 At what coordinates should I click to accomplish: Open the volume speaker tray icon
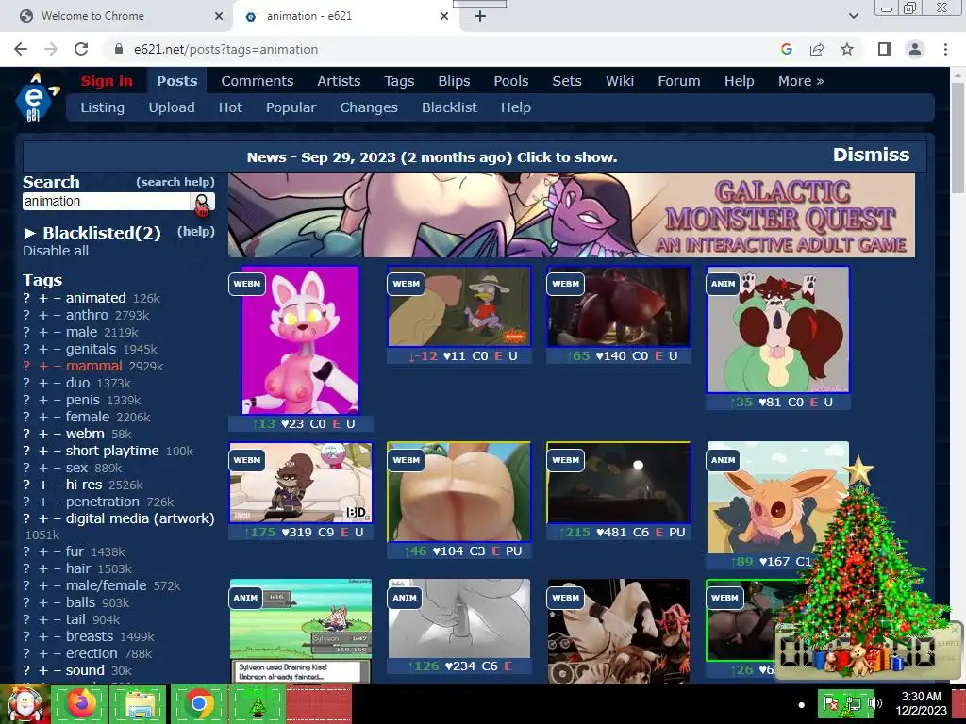pos(874,703)
